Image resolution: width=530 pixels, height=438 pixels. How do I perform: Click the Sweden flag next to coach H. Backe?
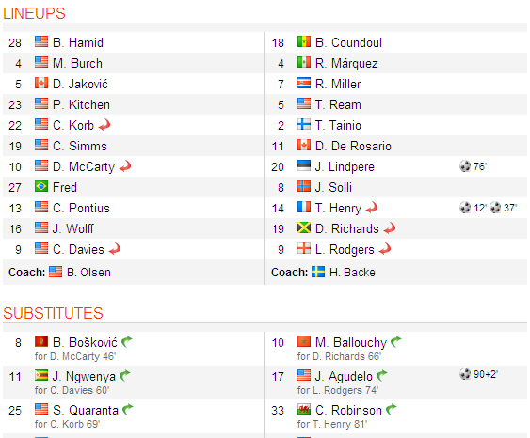pos(318,272)
